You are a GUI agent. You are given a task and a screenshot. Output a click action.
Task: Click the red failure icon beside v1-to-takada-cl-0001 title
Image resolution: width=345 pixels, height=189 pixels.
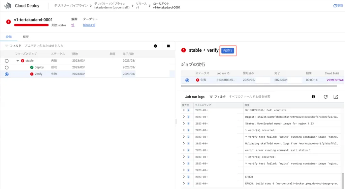coord(8,22)
